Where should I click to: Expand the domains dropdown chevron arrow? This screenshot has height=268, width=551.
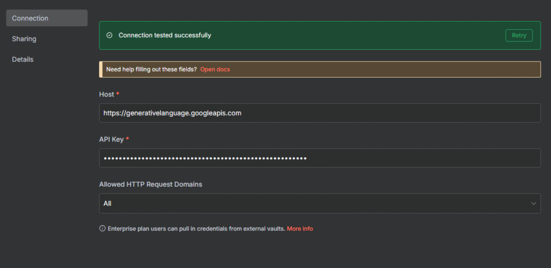534,203
